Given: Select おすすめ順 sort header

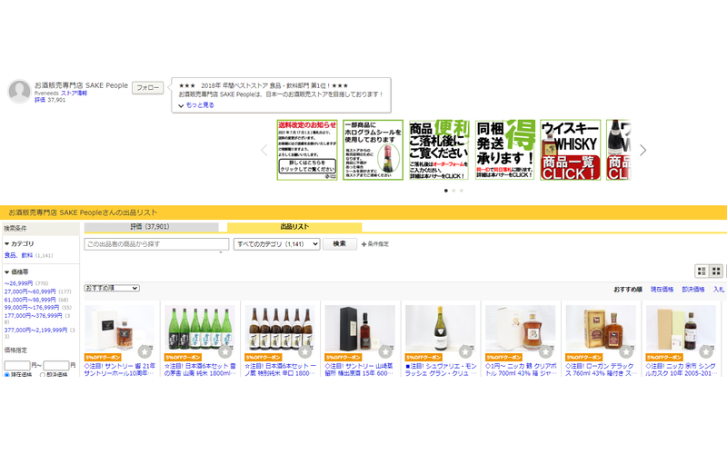Looking at the screenshot, I should (x=628, y=289).
